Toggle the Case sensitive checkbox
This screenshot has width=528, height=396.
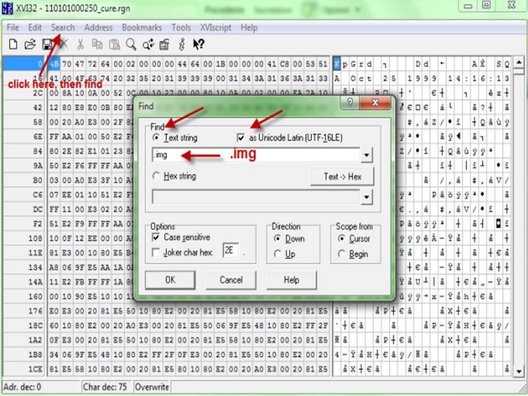point(156,238)
